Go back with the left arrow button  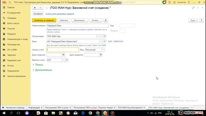point(35,8)
